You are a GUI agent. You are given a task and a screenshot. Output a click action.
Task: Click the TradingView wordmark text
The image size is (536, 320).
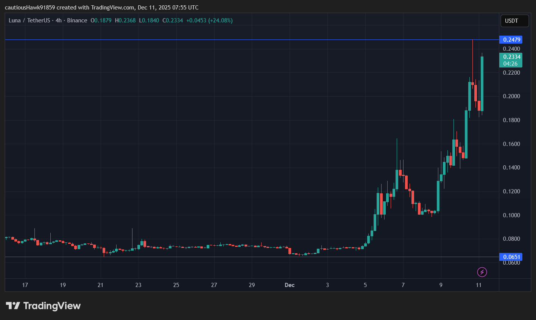[52, 306]
